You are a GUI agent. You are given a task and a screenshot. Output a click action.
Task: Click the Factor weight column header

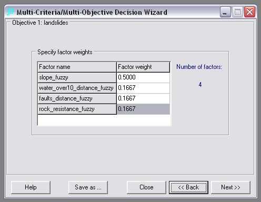[x=143, y=67]
